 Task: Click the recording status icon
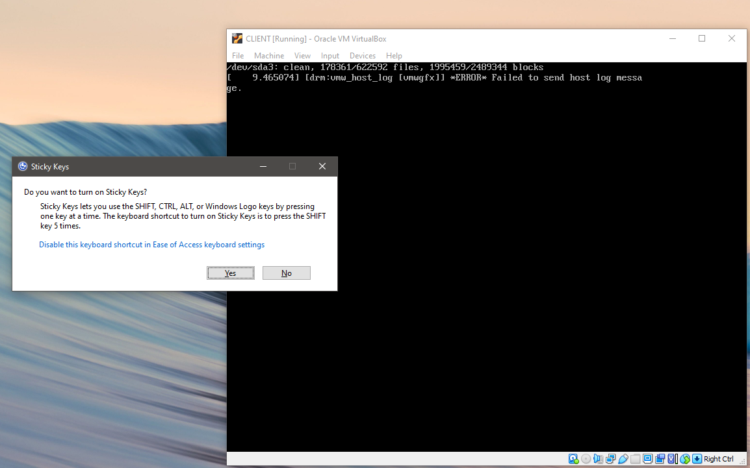pyautogui.click(x=660, y=459)
